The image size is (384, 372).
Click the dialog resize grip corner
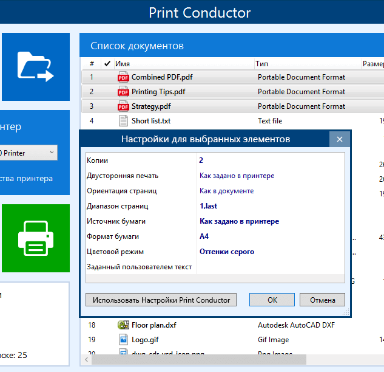tap(346, 312)
